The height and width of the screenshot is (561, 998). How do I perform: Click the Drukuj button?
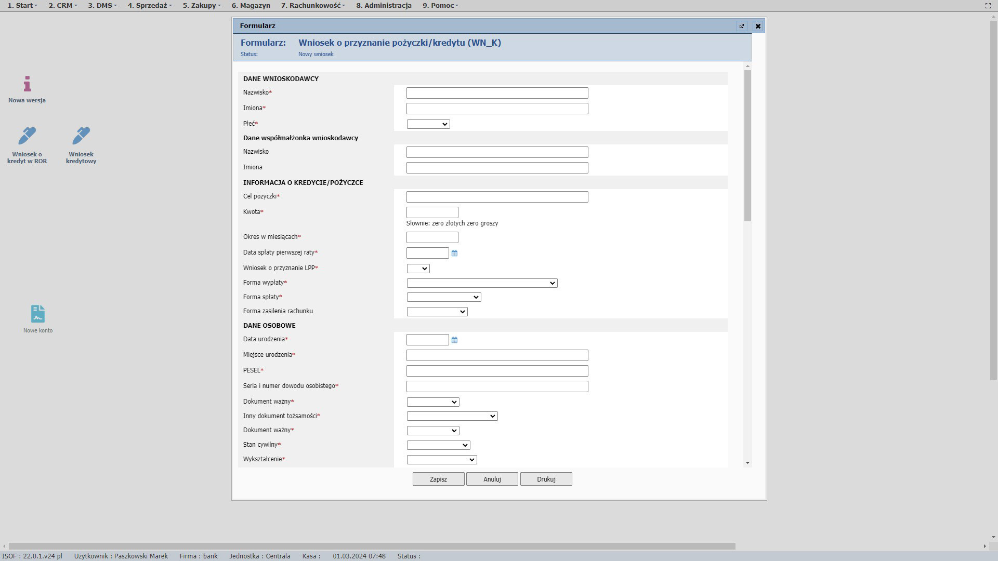[546, 479]
